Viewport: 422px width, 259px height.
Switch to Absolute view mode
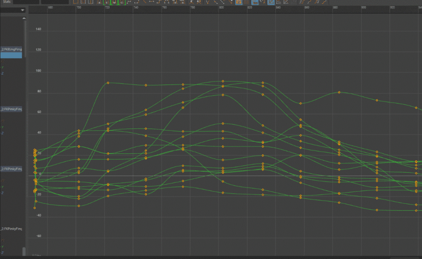coord(271,2)
